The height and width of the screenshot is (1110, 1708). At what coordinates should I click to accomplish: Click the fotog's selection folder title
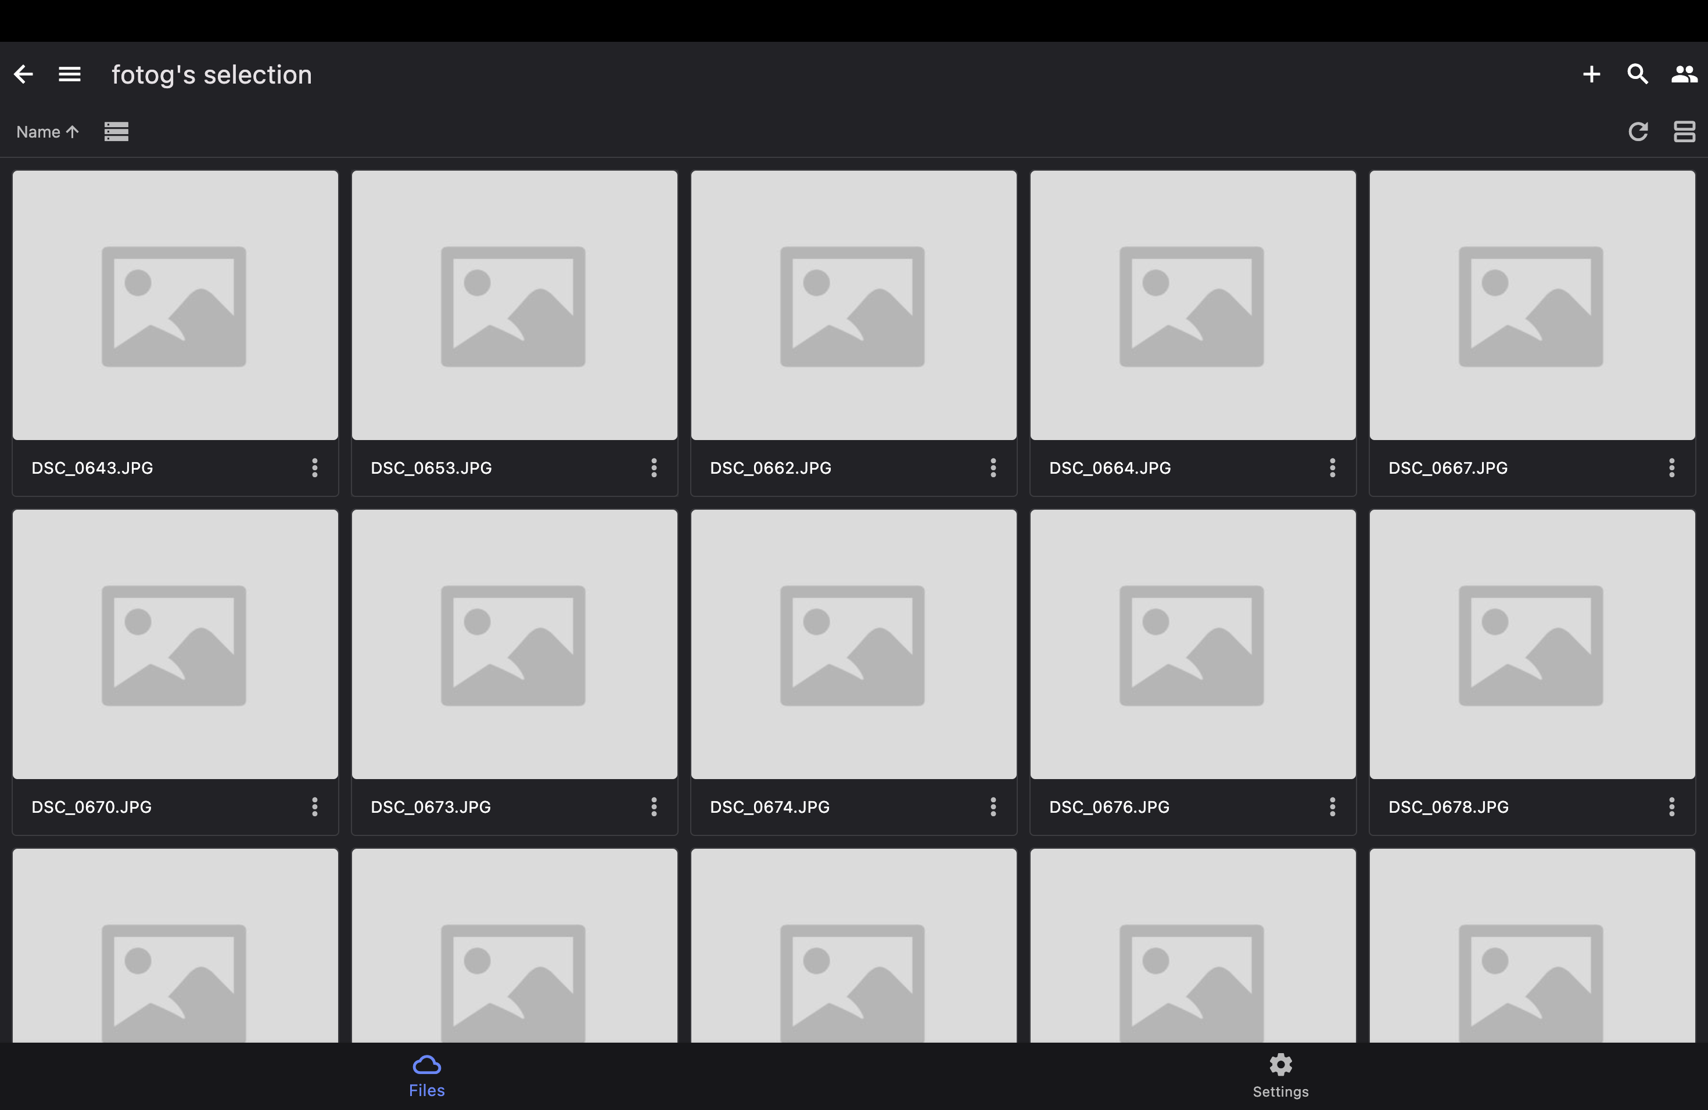211,74
